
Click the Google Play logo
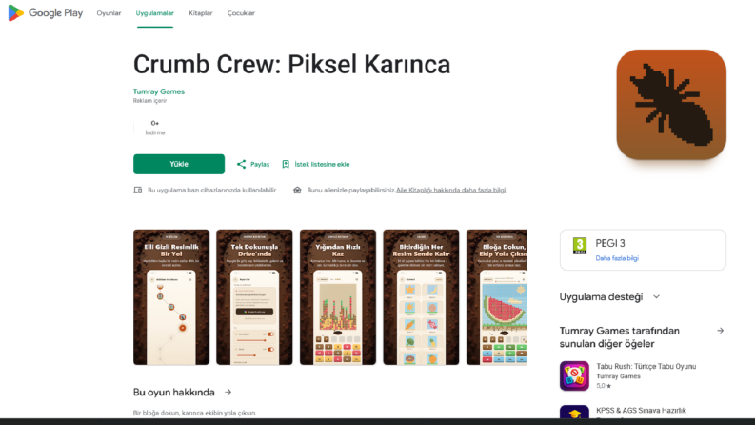(x=46, y=13)
